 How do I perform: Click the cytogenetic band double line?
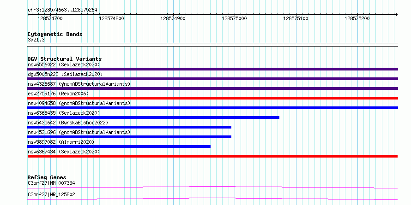click(x=212, y=45)
